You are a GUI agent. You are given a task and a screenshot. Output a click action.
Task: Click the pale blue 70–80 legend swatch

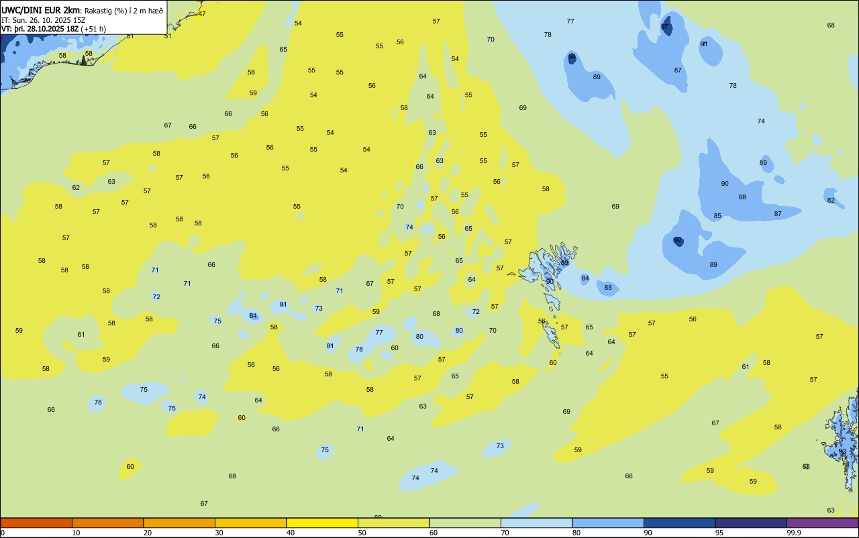click(x=536, y=523)
